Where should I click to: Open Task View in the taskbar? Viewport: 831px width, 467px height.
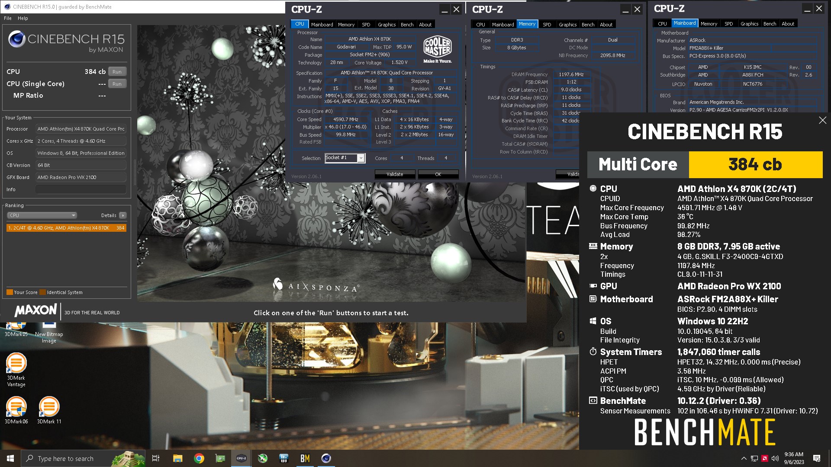point(156,458)
